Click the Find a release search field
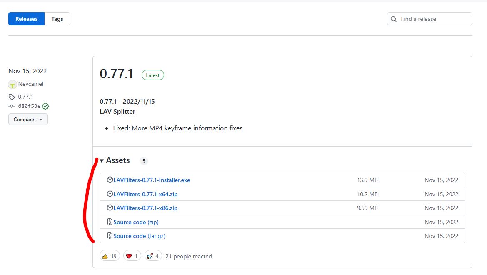 click(430, 19)
